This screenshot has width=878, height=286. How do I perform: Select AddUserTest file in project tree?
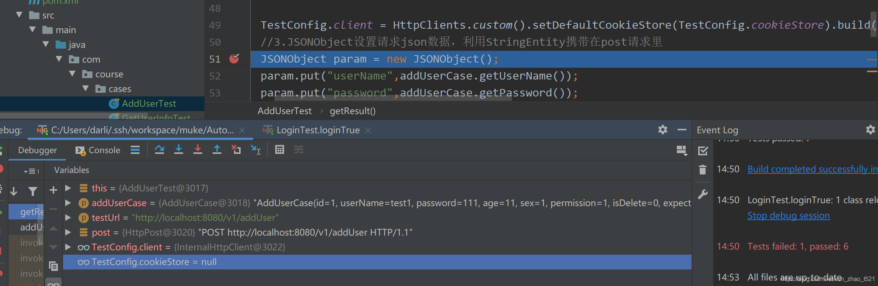pos(149,103)
